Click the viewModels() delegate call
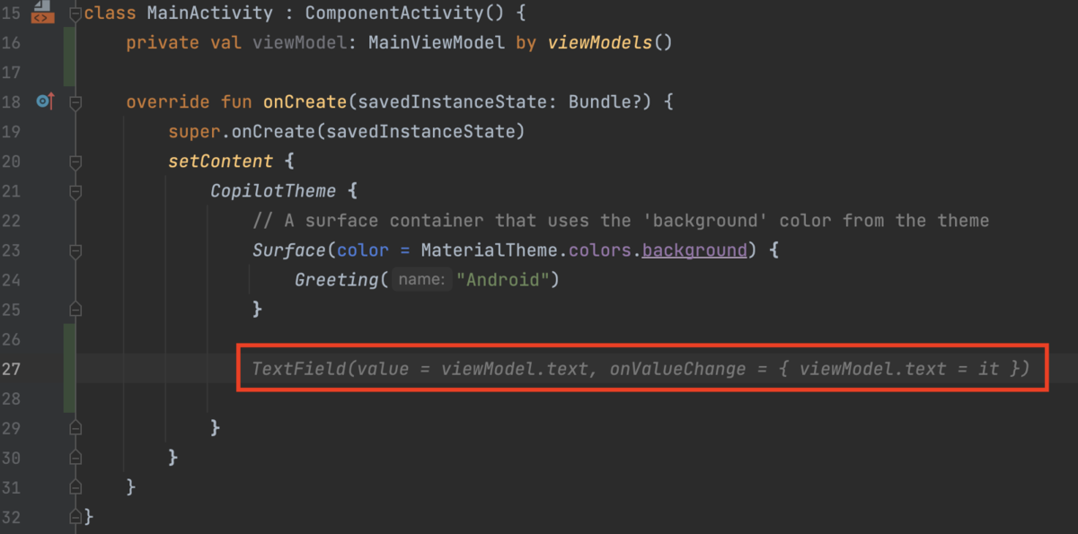This screenshot has width=1078, height=534. click(609, 42)
